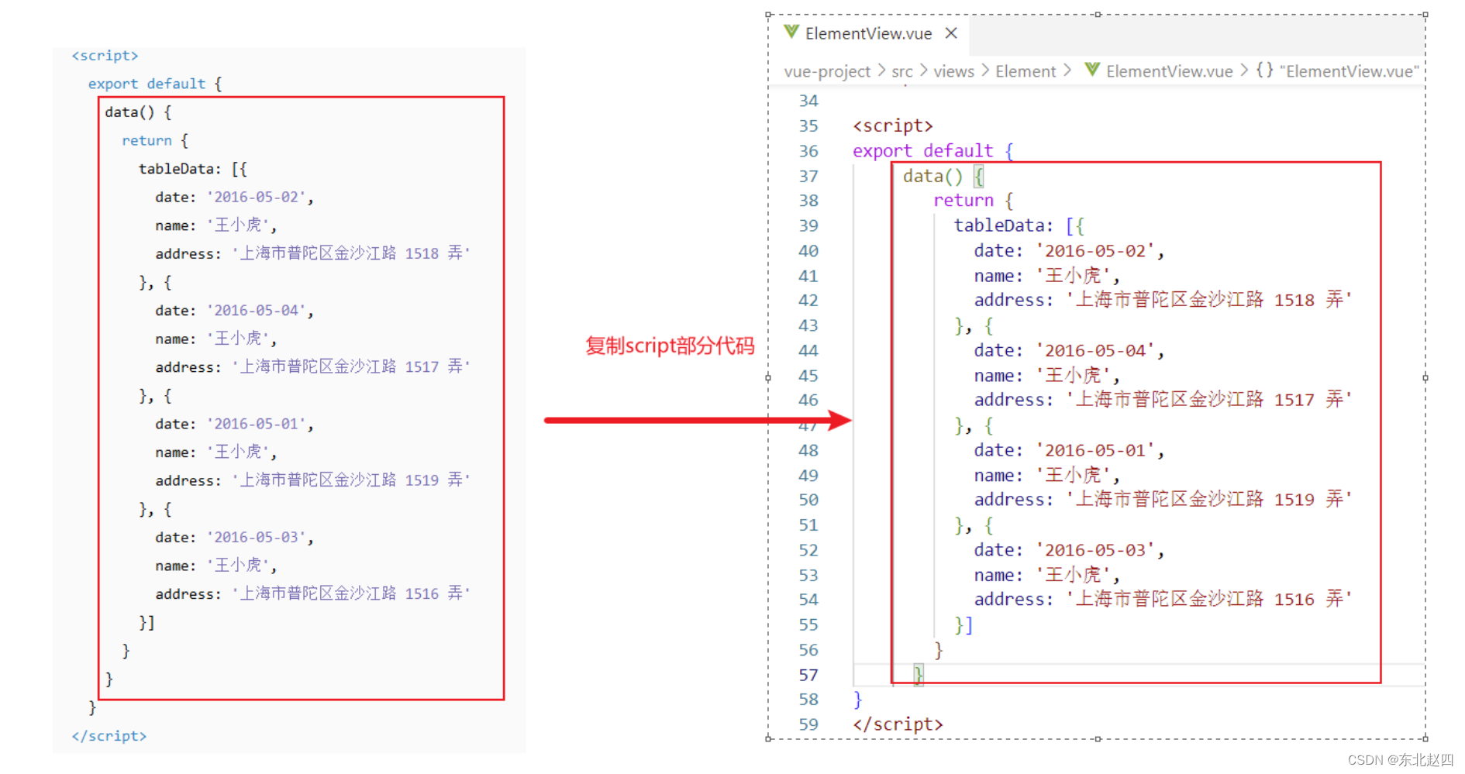Click 'tableData: [{' in editor

(x=1019, y=225)
